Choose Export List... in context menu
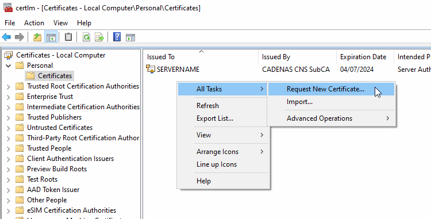 [x=224, y=118]
